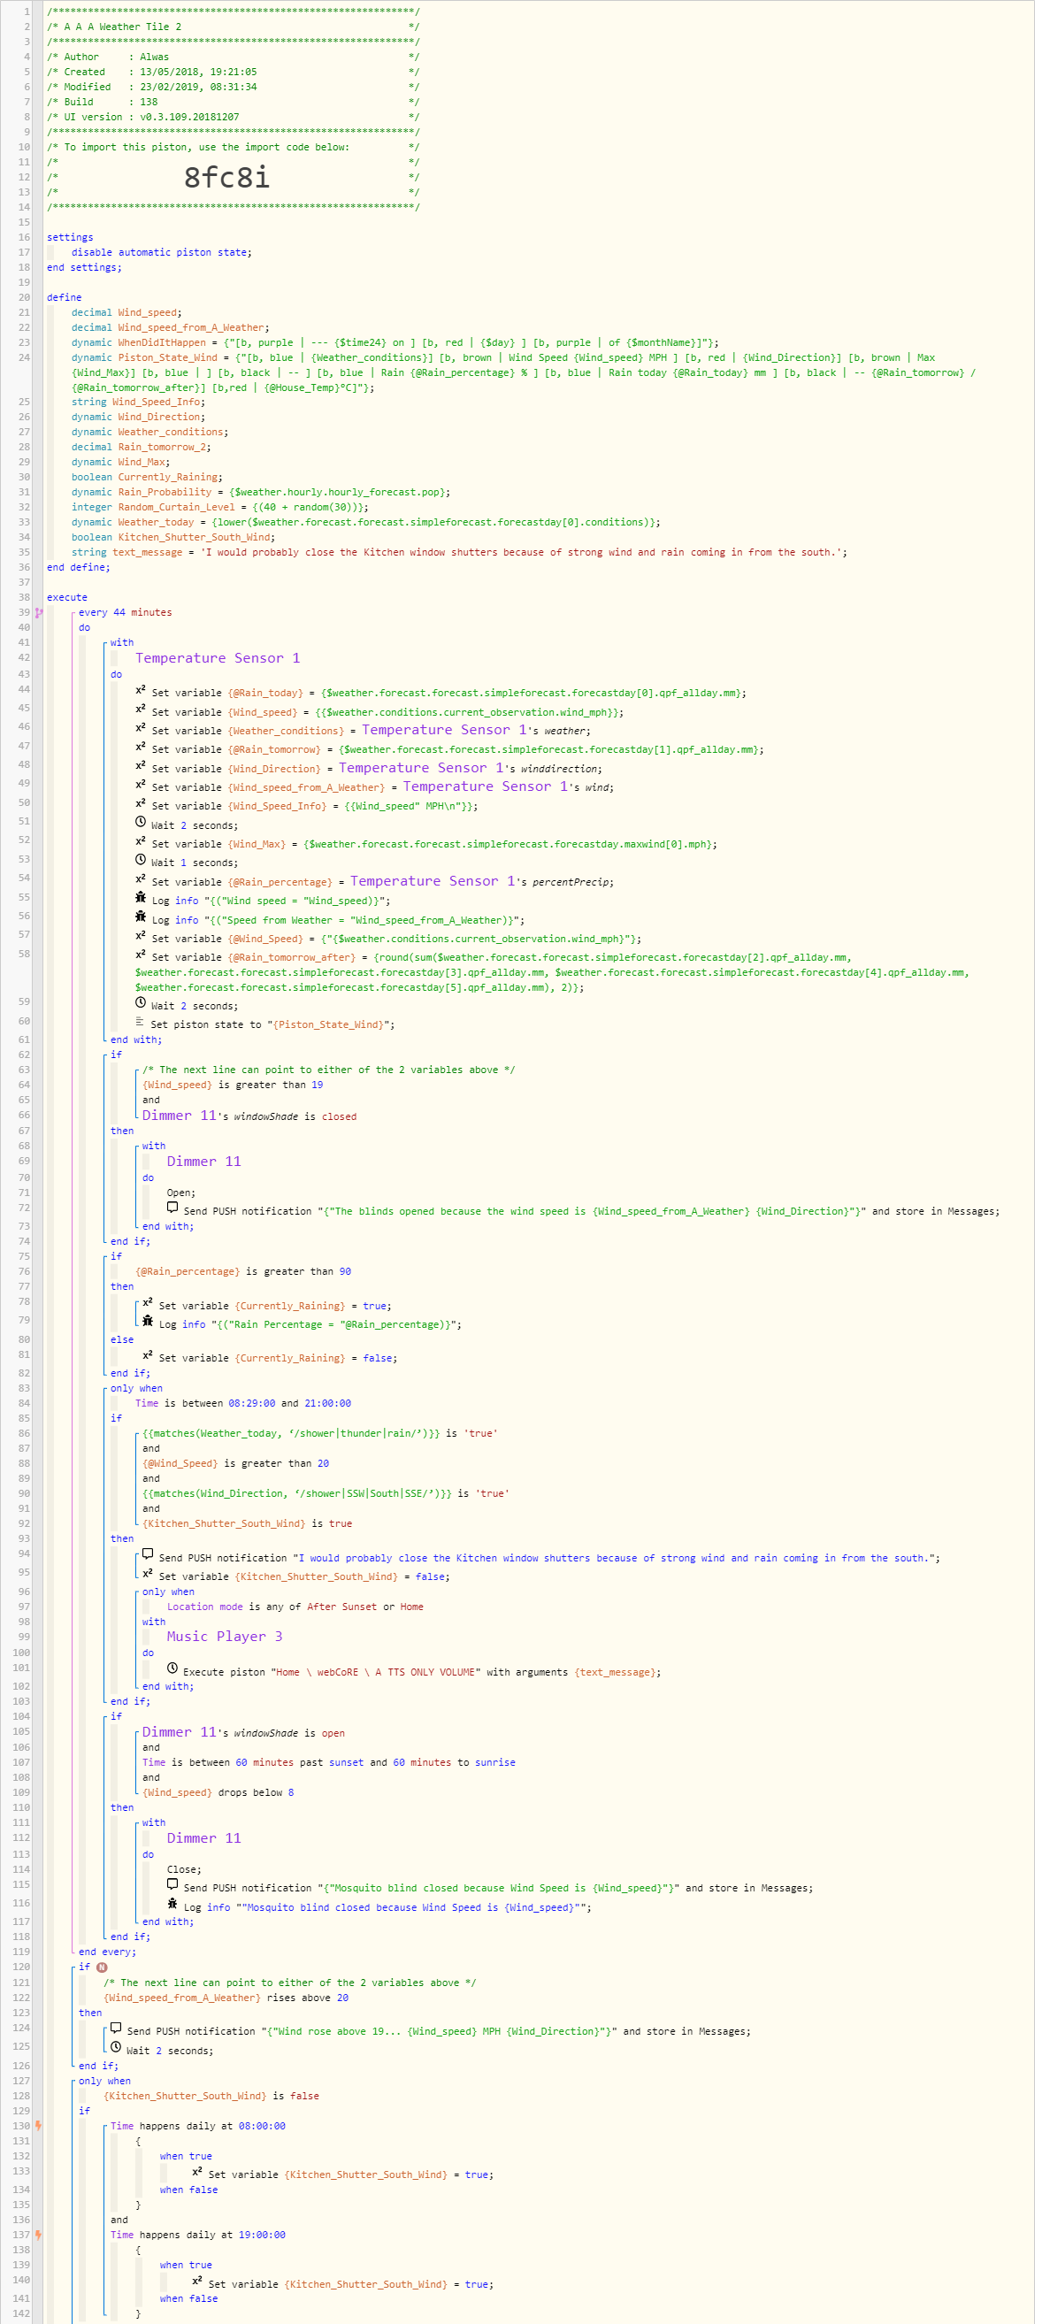Click the speech-bubble icon for blinds opened notification
The width and height of the screenshot is (1042, 2324).
172,1209
